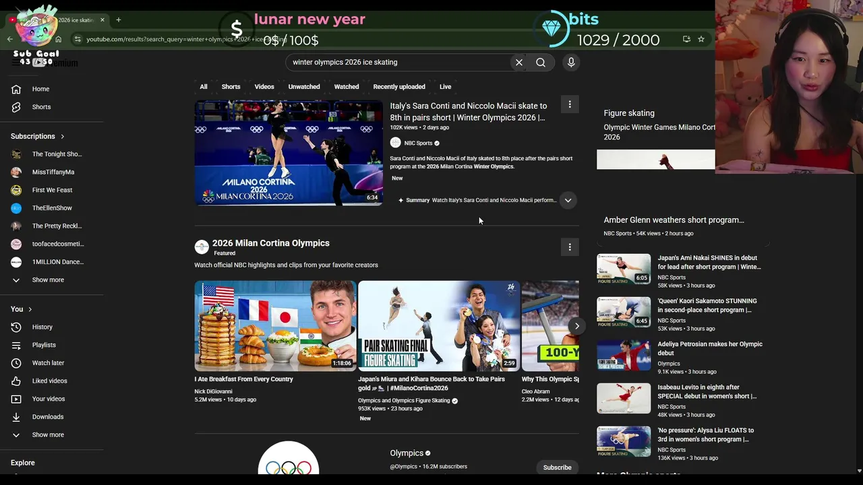Go to MissTiffanyMa subscription
863x485 pixels.
point(52,172)
